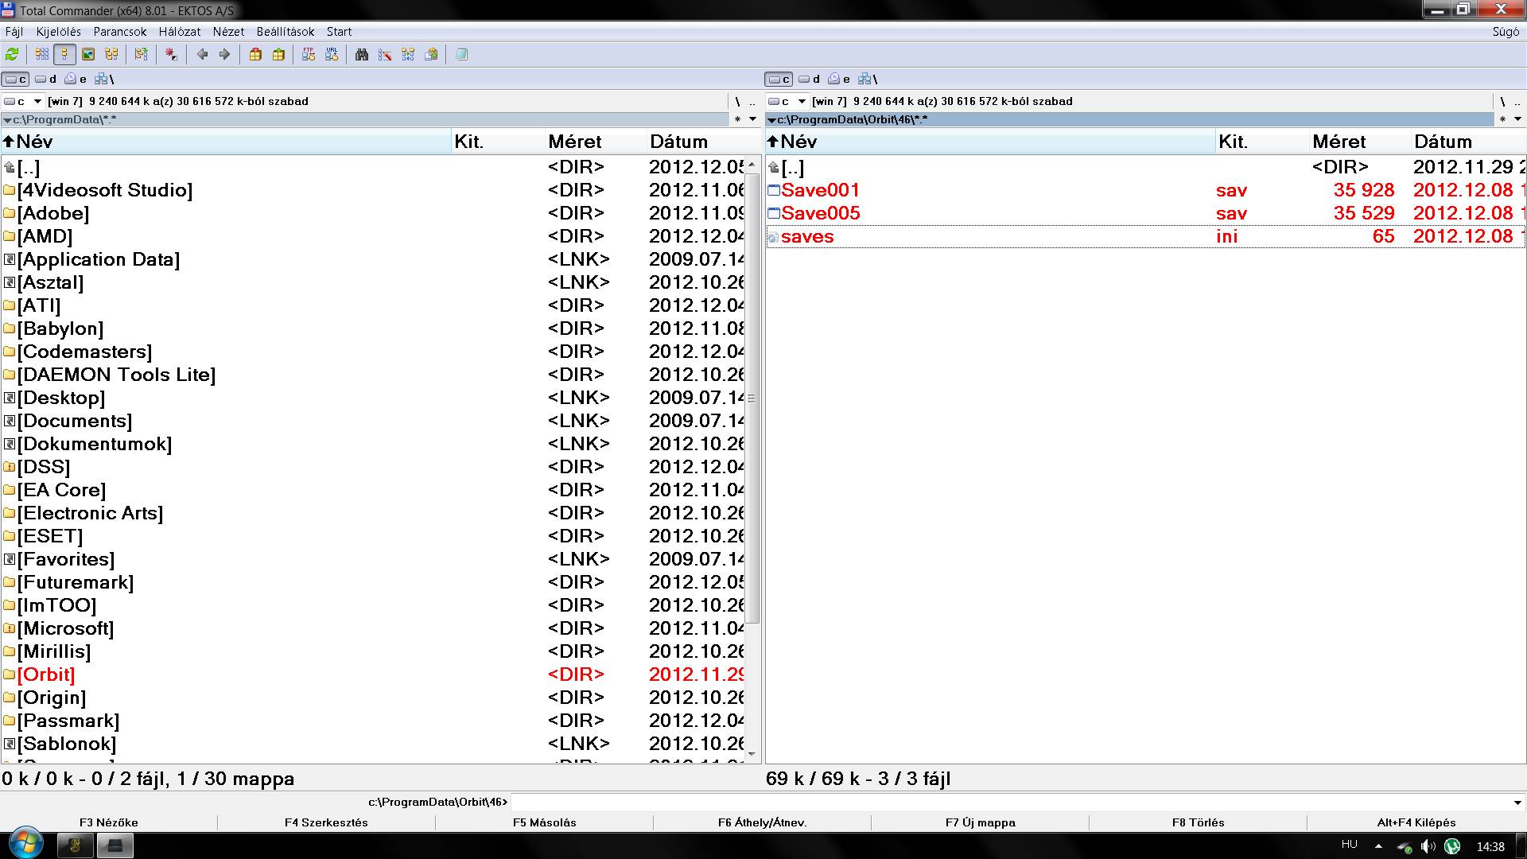Image resolution: width=1527 pixels, height=859 pixels.
Task: Open the multi-rename tool icon
Action: [385, 54]
